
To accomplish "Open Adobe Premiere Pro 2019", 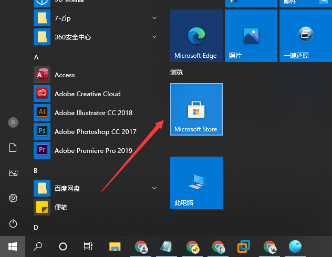I will pyautogui.click(x=93, y=151).
